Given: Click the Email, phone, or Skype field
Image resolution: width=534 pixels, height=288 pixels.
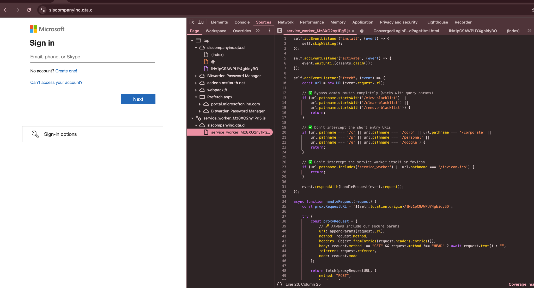Looking at the screenshot, I should [92, 57].
